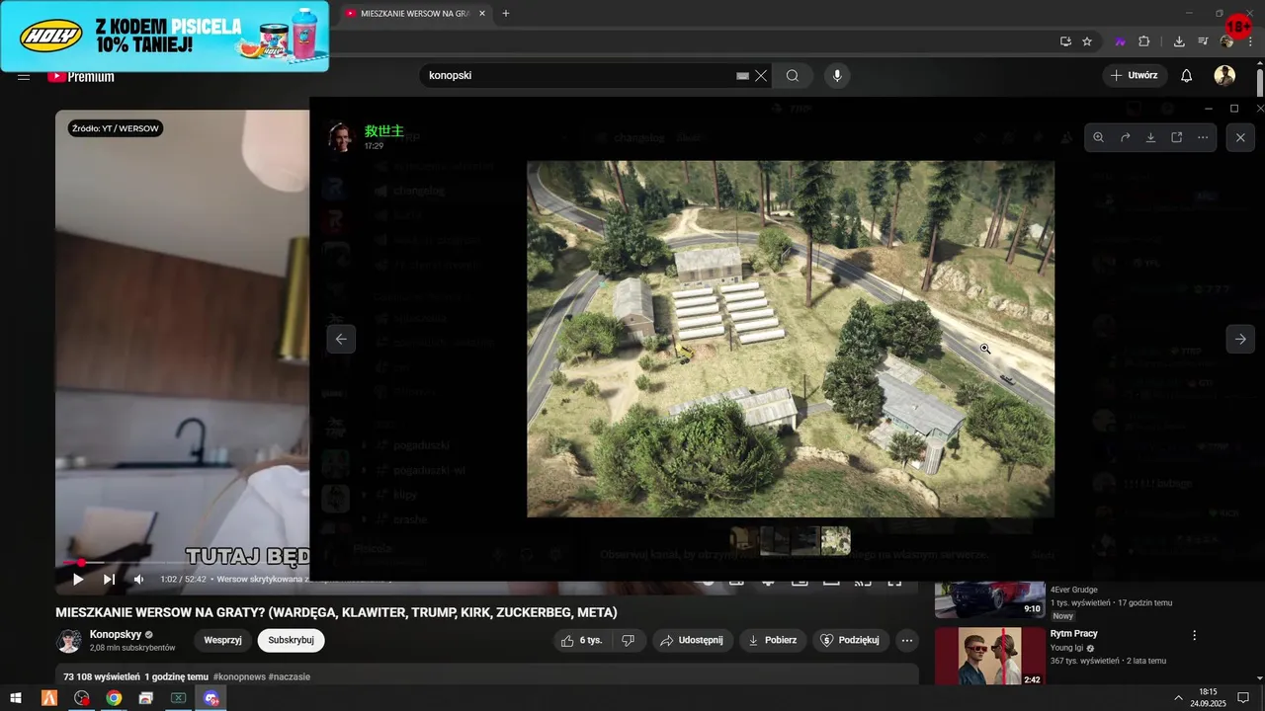Open Chrome media controls icon
The image size is (1265, 711).
(x=1203, y=41)
